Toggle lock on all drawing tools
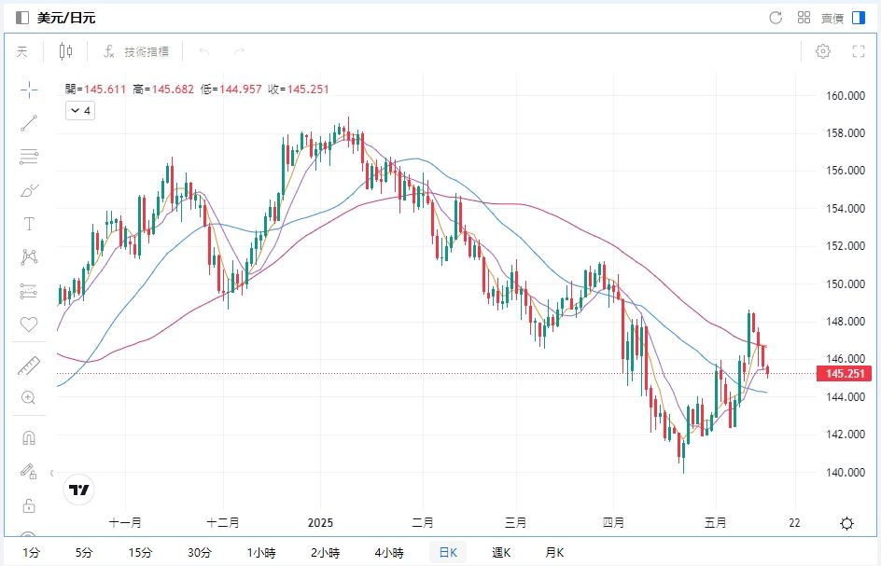This screenshot has height=566, width=881. click(x=29, y=505)
